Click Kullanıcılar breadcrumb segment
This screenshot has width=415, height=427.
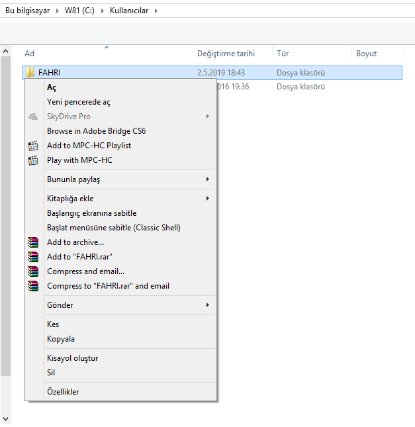[x=129, y=11]
